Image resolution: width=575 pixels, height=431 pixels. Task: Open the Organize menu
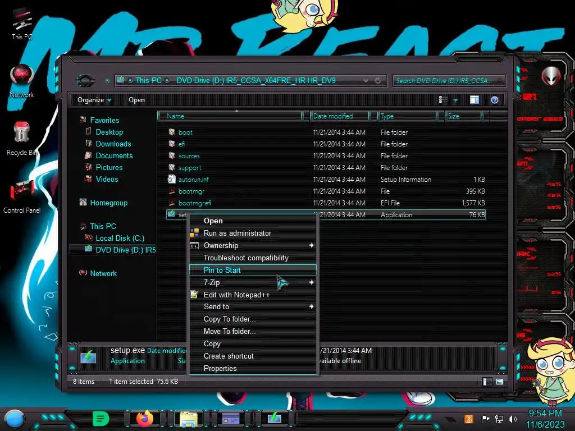pyautogui.click(x=94, y=100)
